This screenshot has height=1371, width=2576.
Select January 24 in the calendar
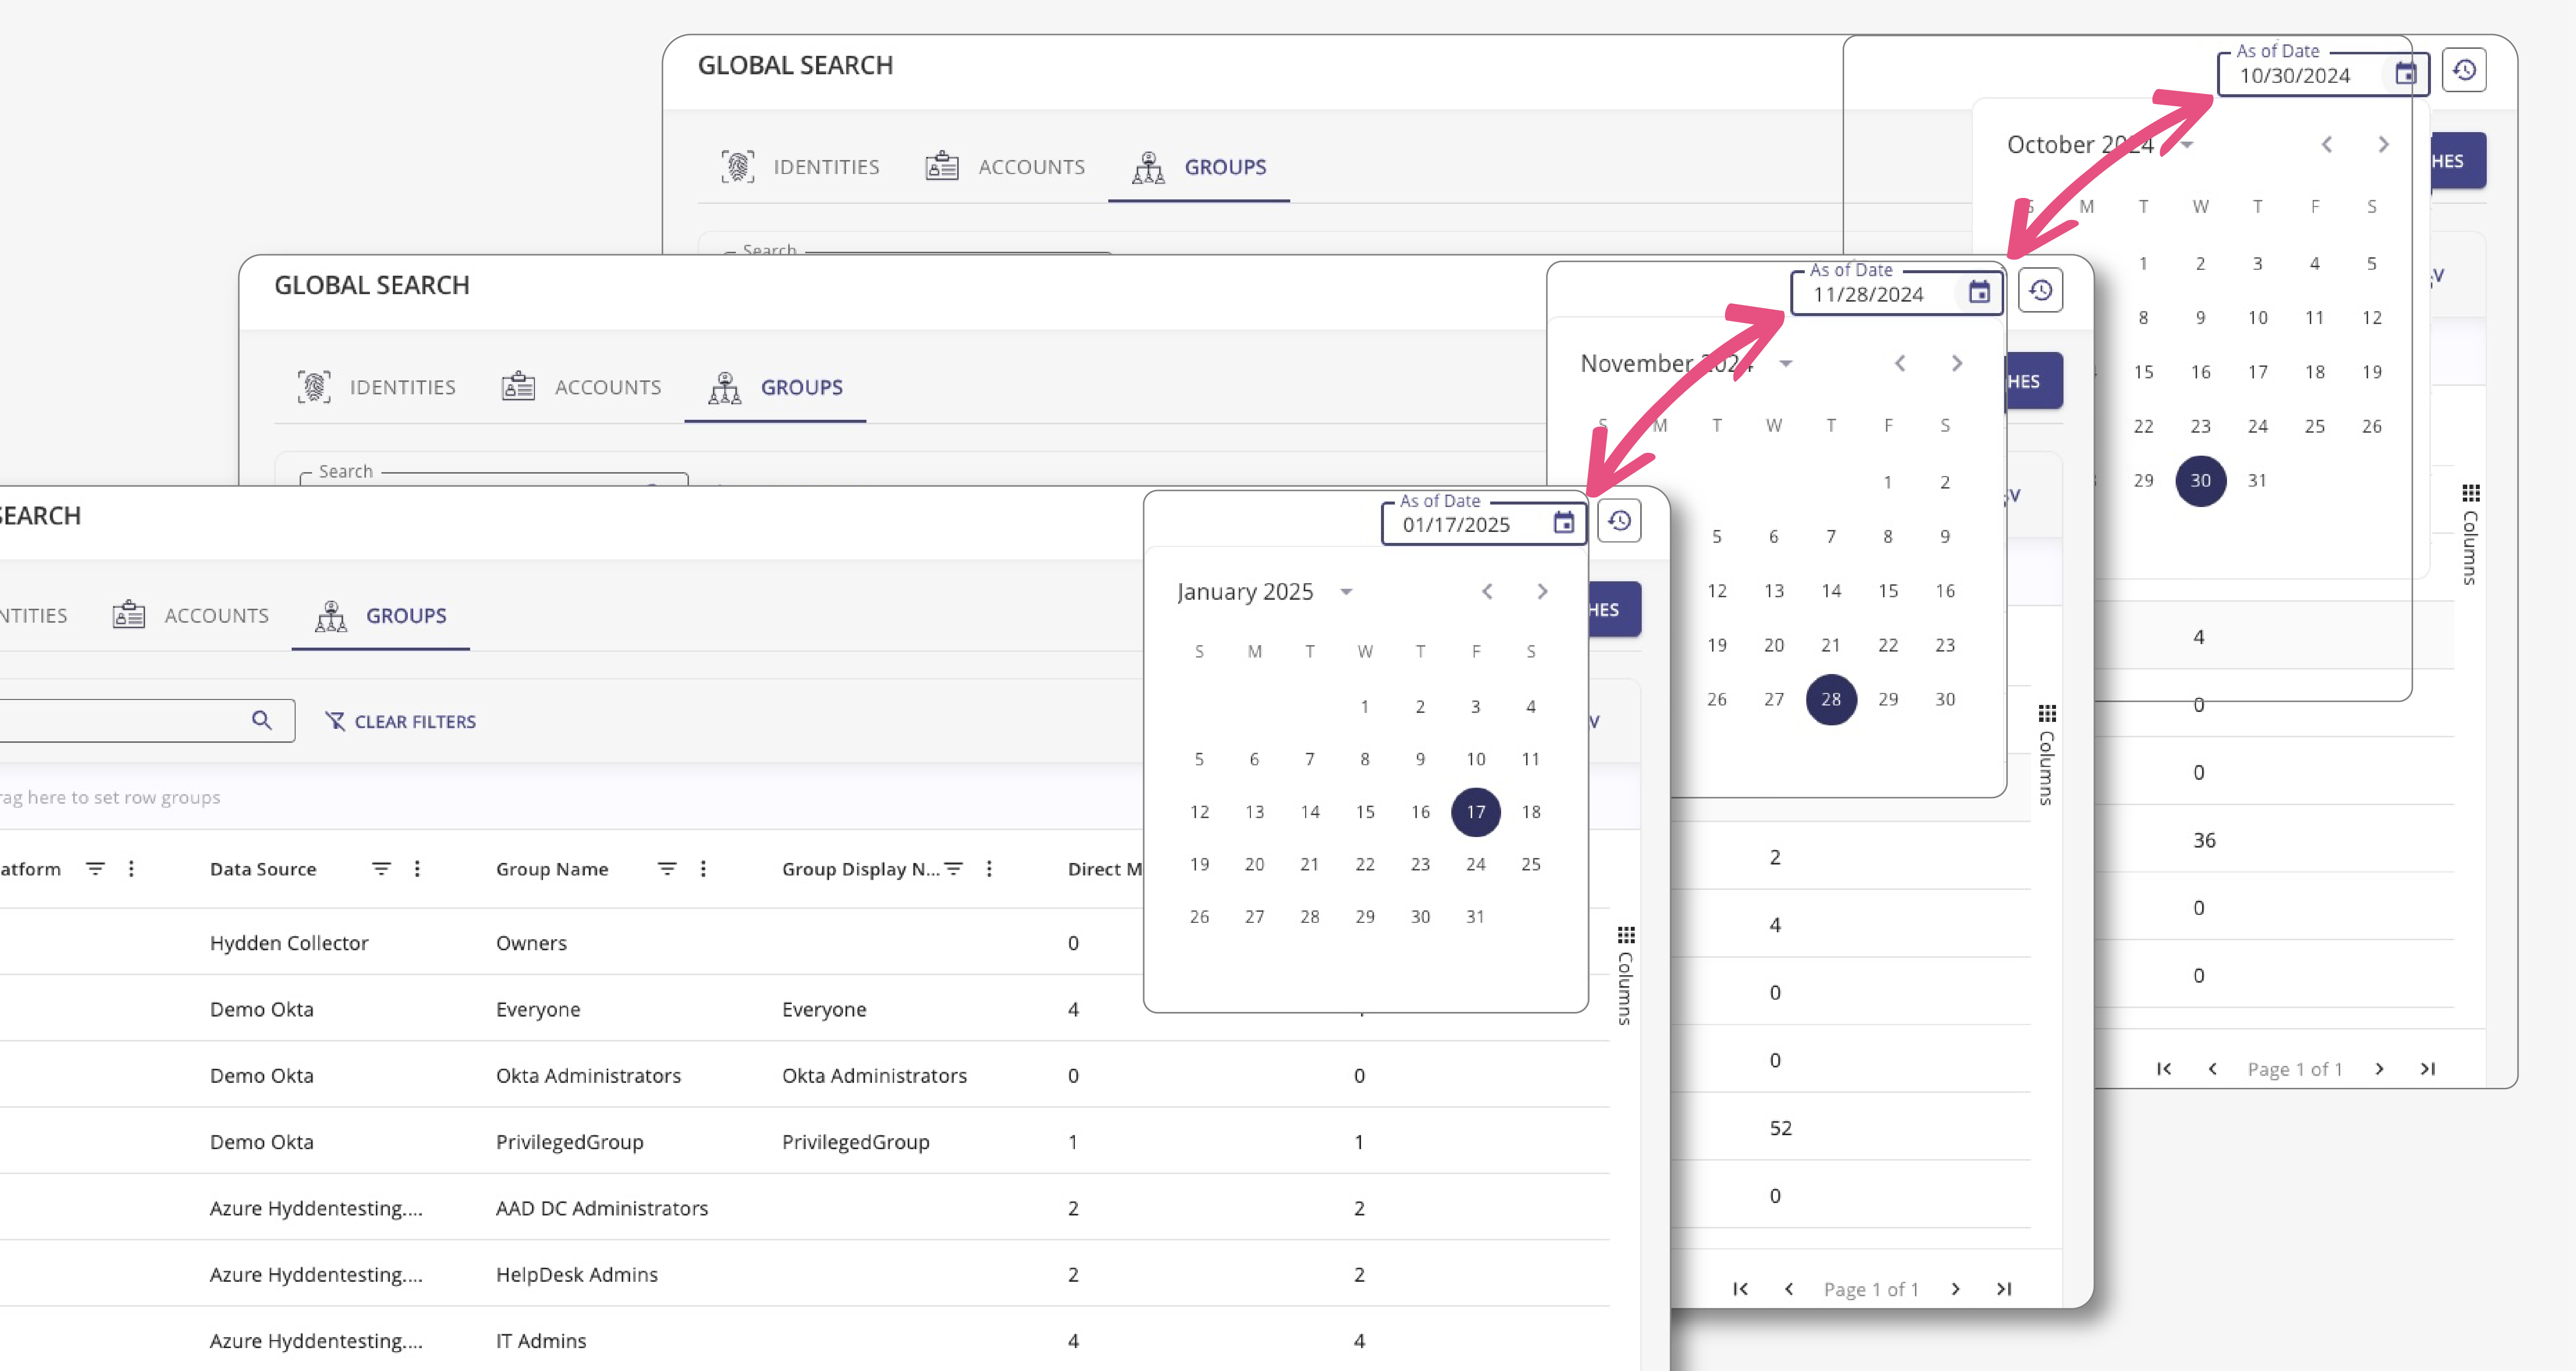(1475, 864)
